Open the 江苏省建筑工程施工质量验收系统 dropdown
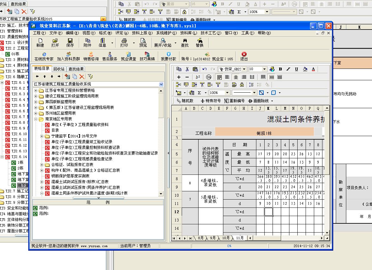The height and width of the screenshot is (270, 372). (x=161, y=84)
